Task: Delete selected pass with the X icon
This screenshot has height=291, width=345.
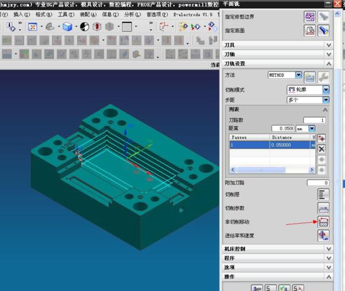Action: click(321, 149)
